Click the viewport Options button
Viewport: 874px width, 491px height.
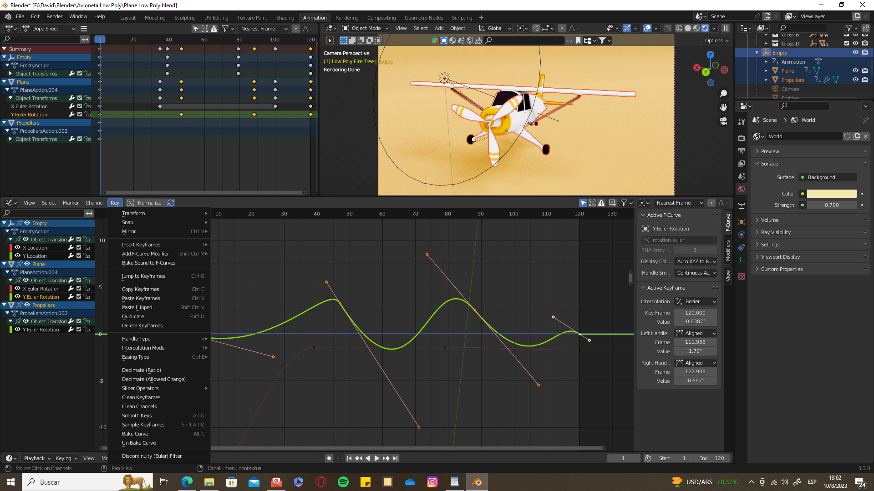coord(716,40)
